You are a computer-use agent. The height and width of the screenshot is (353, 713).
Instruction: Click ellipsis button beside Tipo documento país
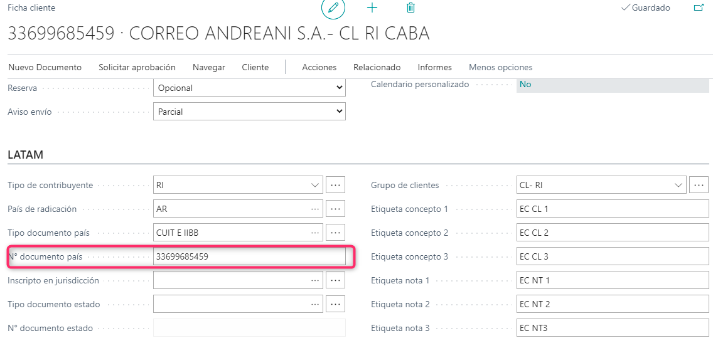[x=336, y=233]
